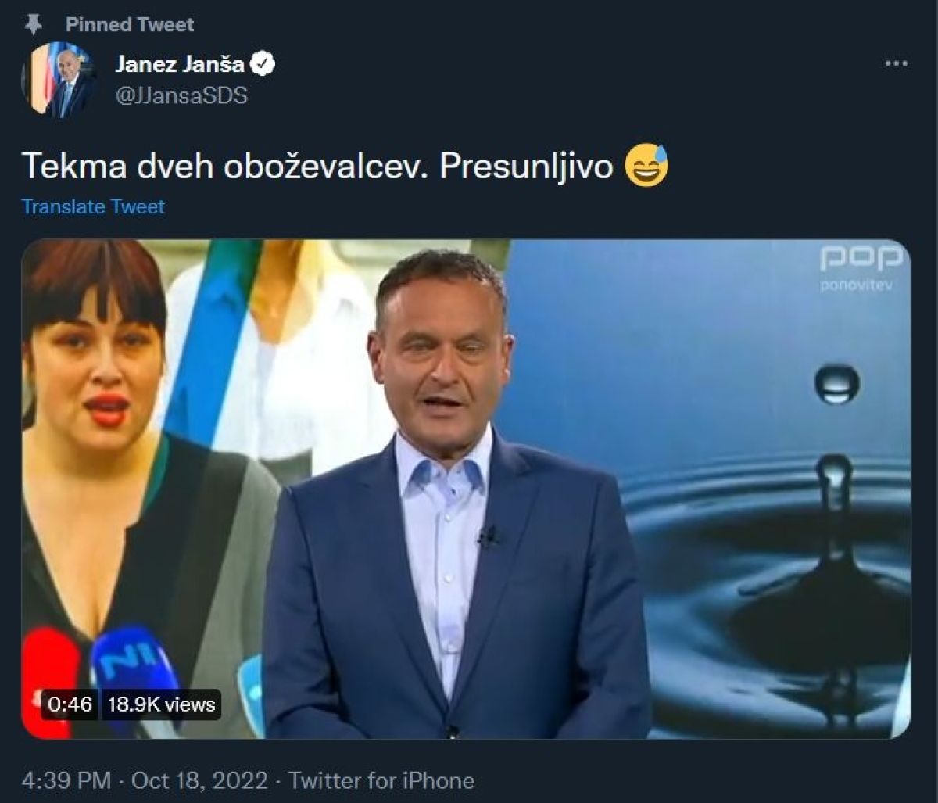The width and height of the screenshot is (938, 803).
Task: Click the water drop in the video background
Action: click(x=837, y=383)
